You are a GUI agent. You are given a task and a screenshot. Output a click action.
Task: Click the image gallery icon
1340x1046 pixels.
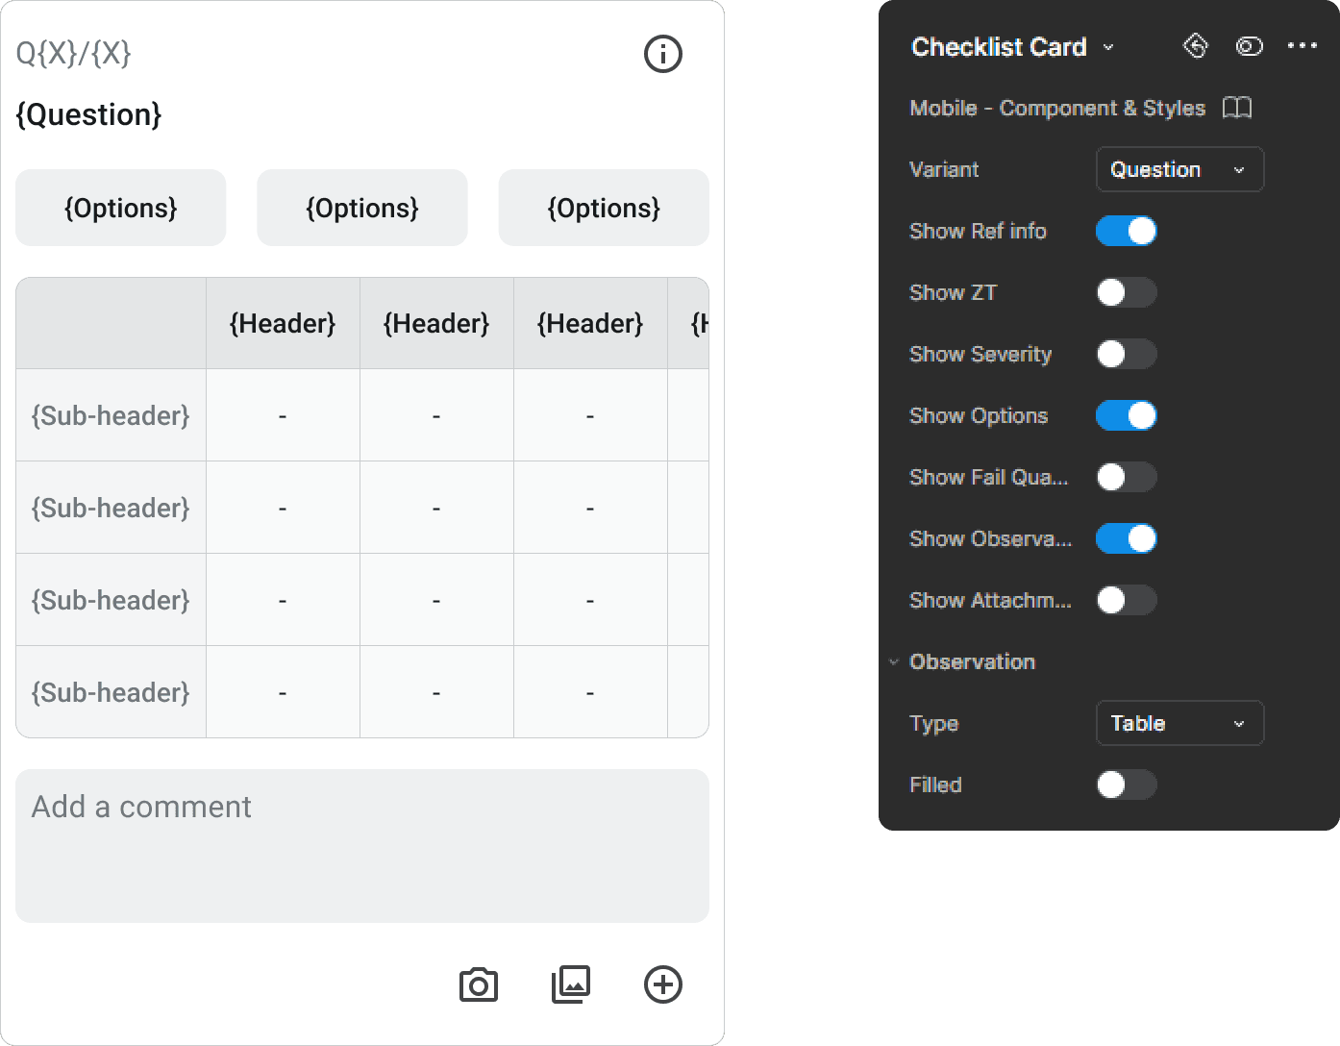pos(571,984)
